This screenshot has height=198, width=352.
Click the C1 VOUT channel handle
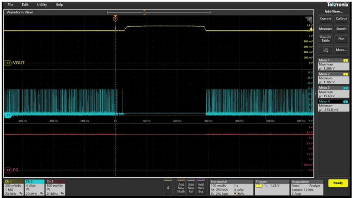[x=8, y=63]
